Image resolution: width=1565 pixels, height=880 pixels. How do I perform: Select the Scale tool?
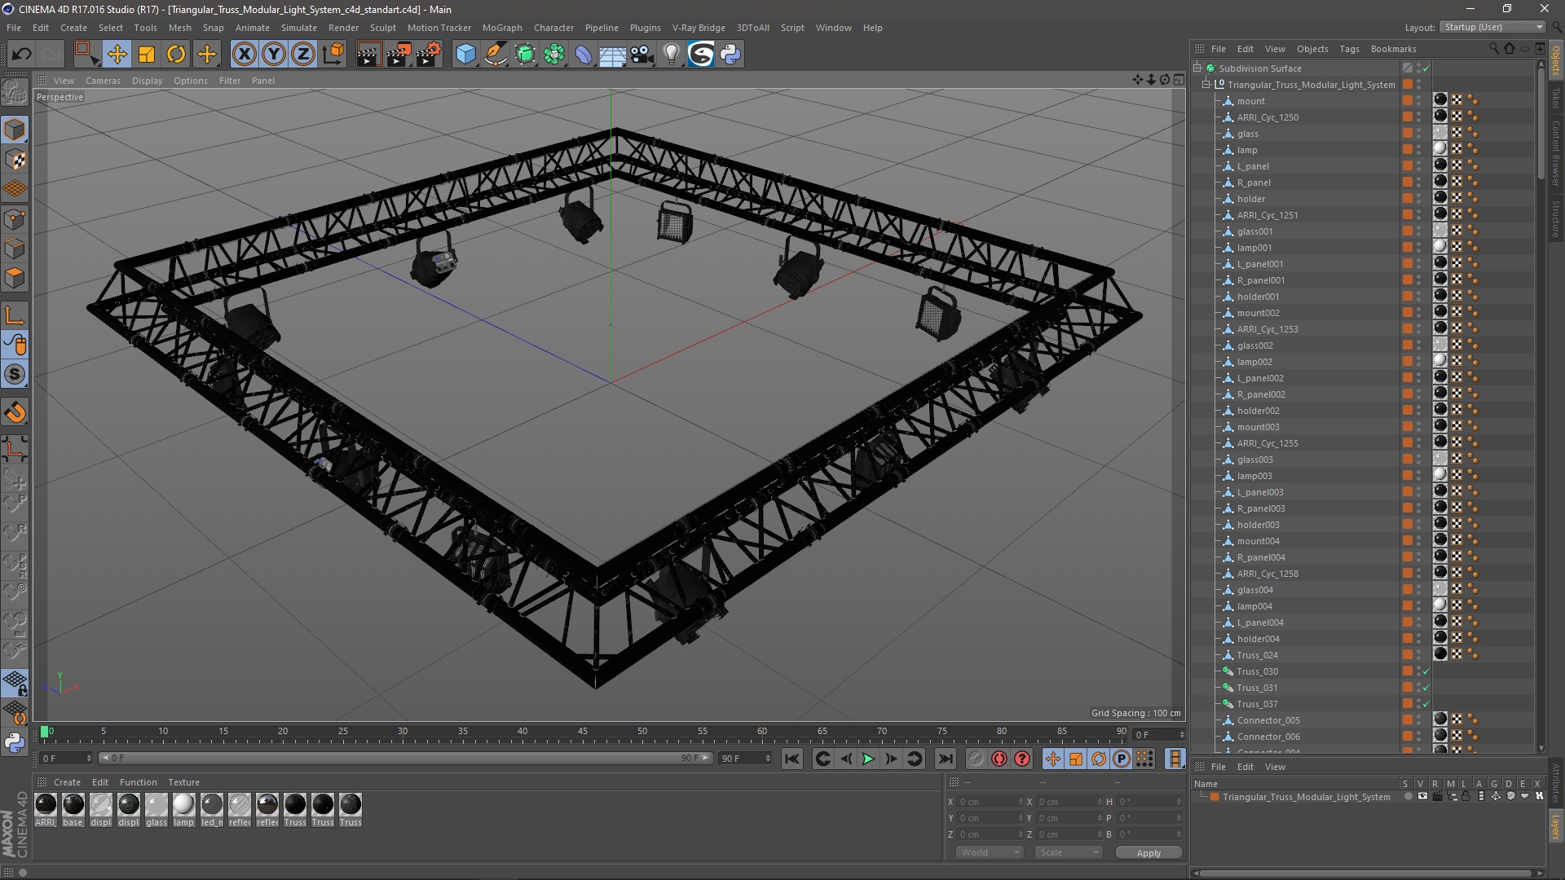point(147,55)
